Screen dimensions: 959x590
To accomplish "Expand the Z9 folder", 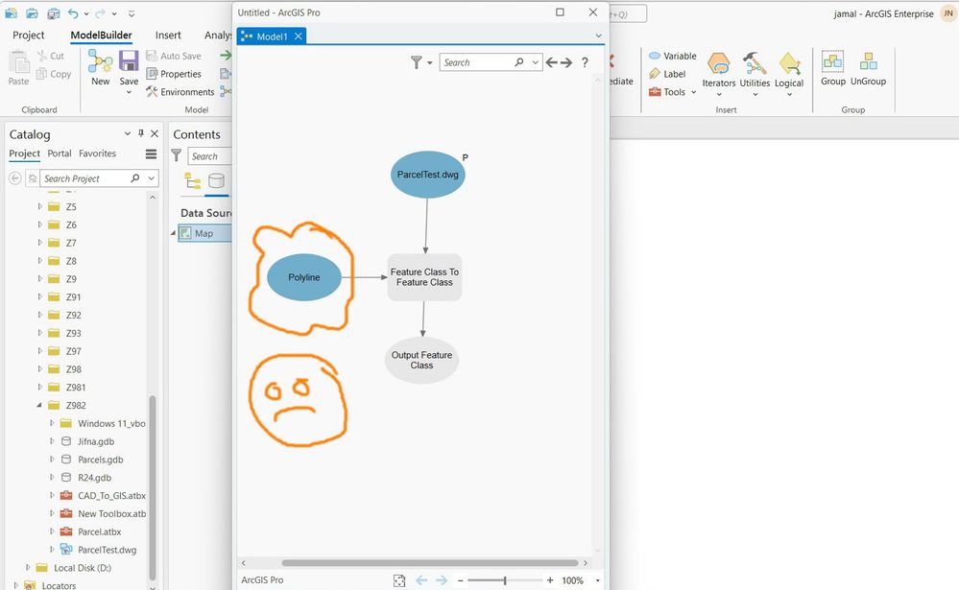I will (x=39, y=279).
